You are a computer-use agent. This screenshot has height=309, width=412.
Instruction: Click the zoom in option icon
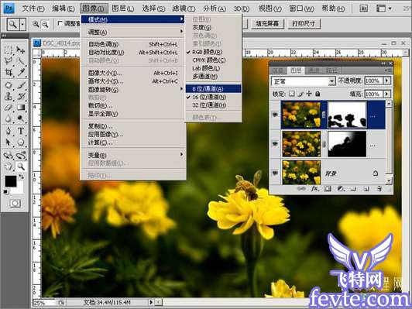coord(36,24)
